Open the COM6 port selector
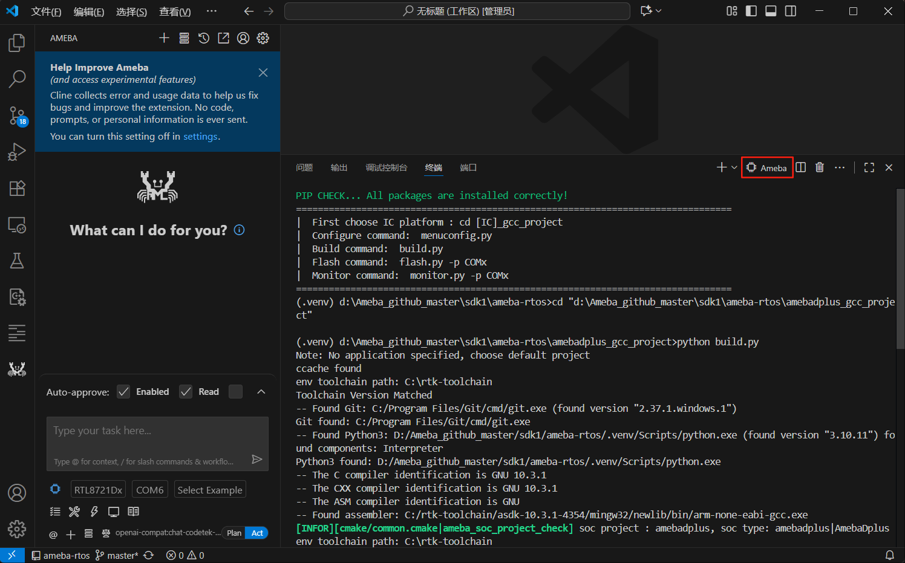The width and height of the screenshot is (905, 563). click(x=149, y=490)
